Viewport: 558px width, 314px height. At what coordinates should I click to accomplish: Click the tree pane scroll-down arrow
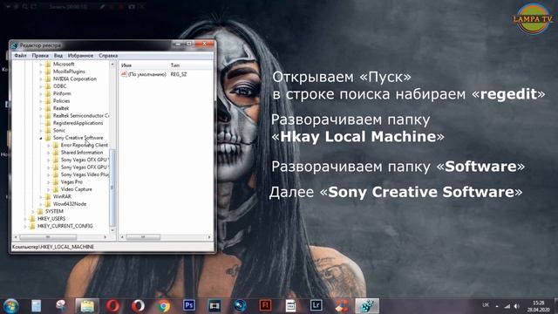coord(112,230)
